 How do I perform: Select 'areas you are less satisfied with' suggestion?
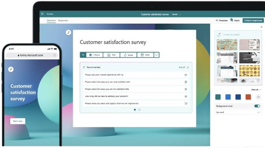click(136, 89)
